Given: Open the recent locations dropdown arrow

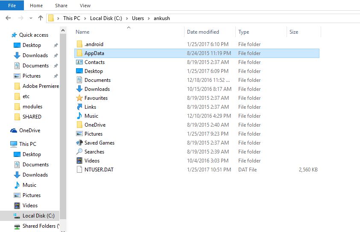Looking at the screenshot, I should click(31, 18).
